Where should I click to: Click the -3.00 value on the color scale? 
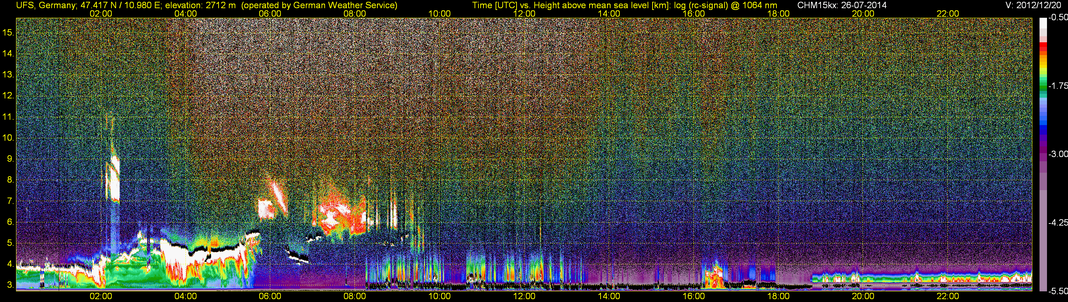click(x=1058, y=154)
